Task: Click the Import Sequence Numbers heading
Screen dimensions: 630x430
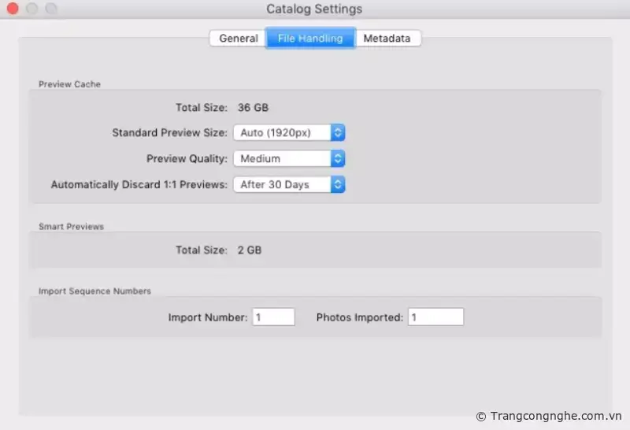Action: pos(94,291)
